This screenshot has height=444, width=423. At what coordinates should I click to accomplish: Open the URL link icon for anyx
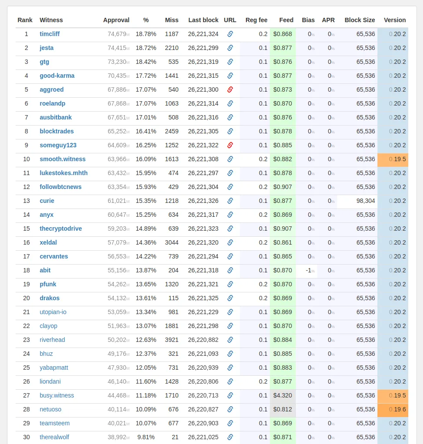(x=230, y=215)
